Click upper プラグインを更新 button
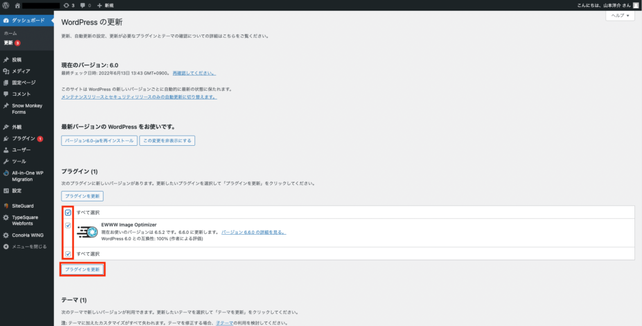This screenshot has width=642, height=326. coord(82,196)
